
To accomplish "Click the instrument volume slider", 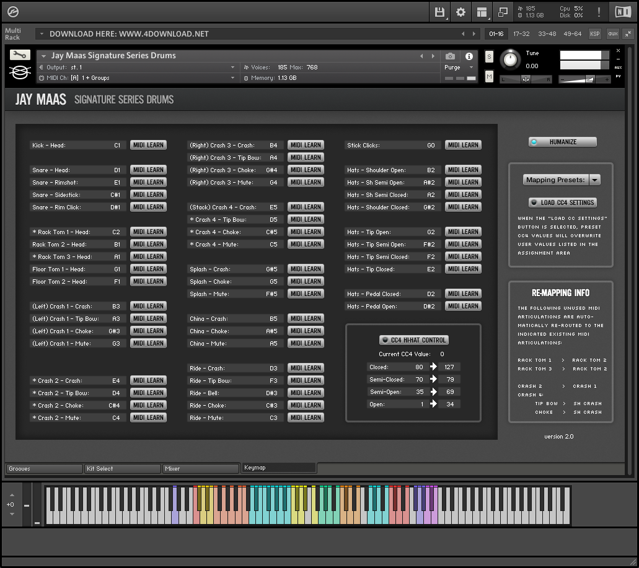I will point(584,79).
